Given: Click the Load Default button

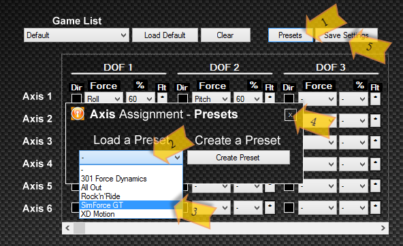Looking at the screenshot, I should [165, 35].
